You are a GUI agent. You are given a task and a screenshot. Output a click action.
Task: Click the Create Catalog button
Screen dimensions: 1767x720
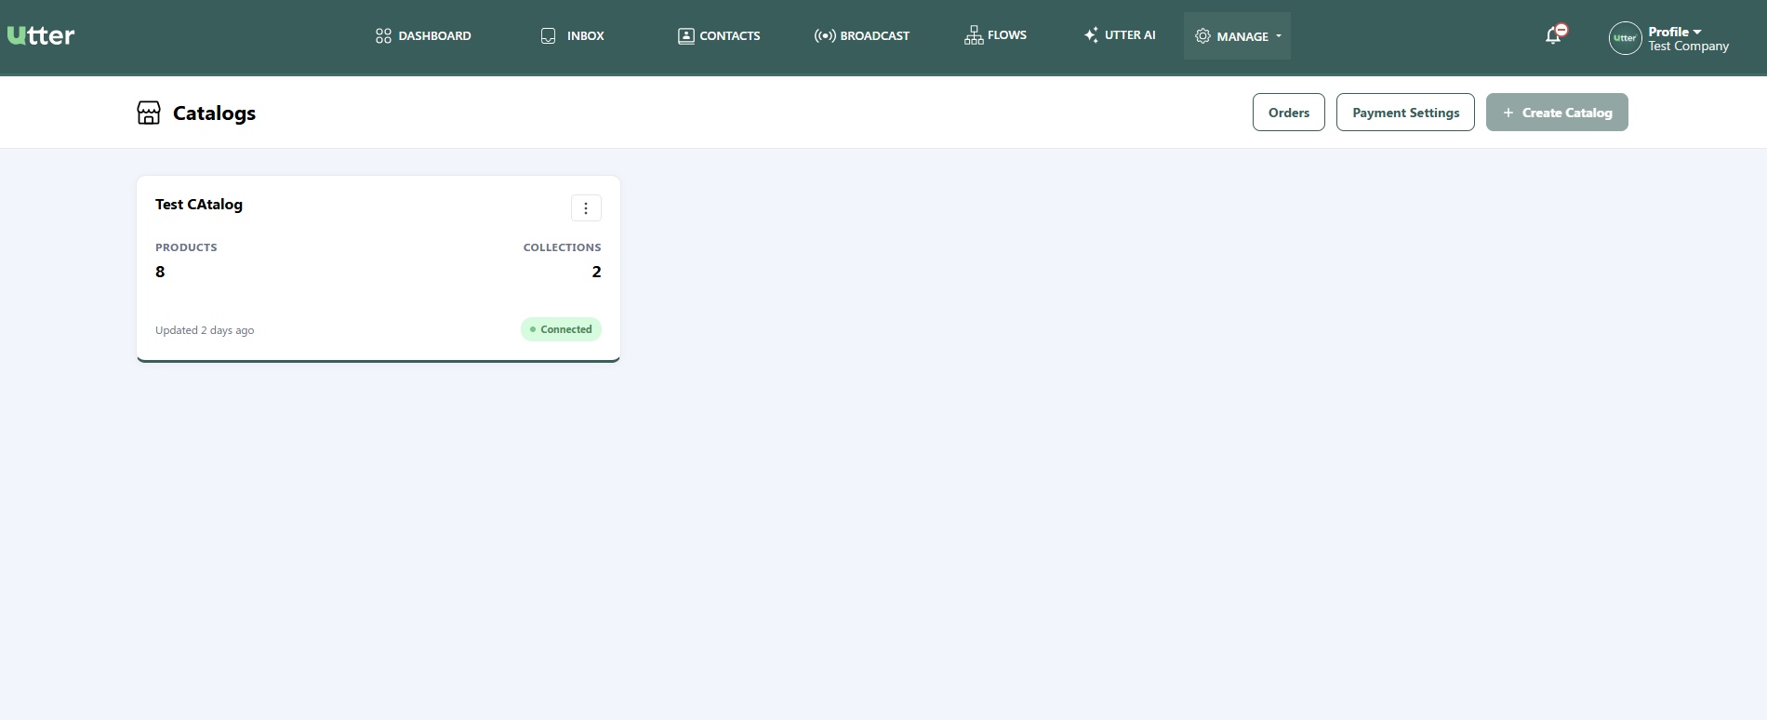pos(1557,113)
